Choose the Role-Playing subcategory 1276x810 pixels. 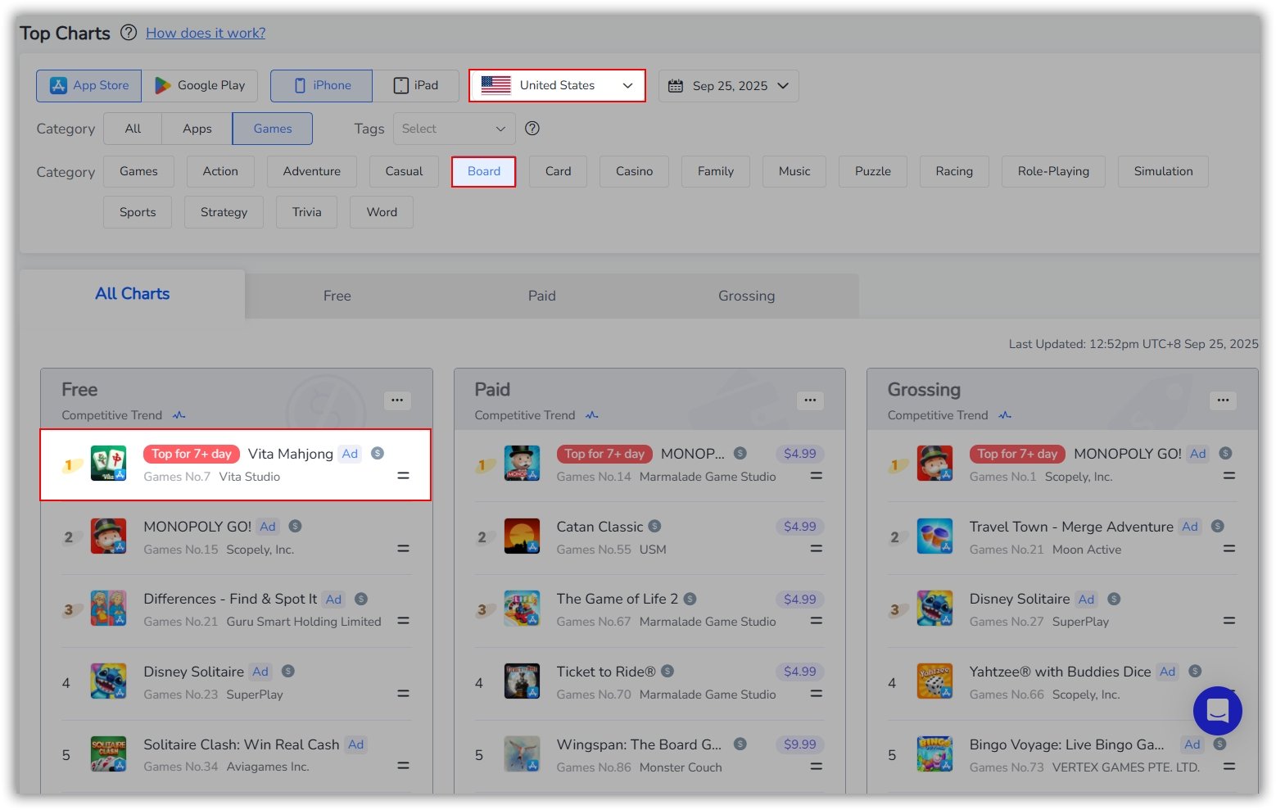(1053, 171)
